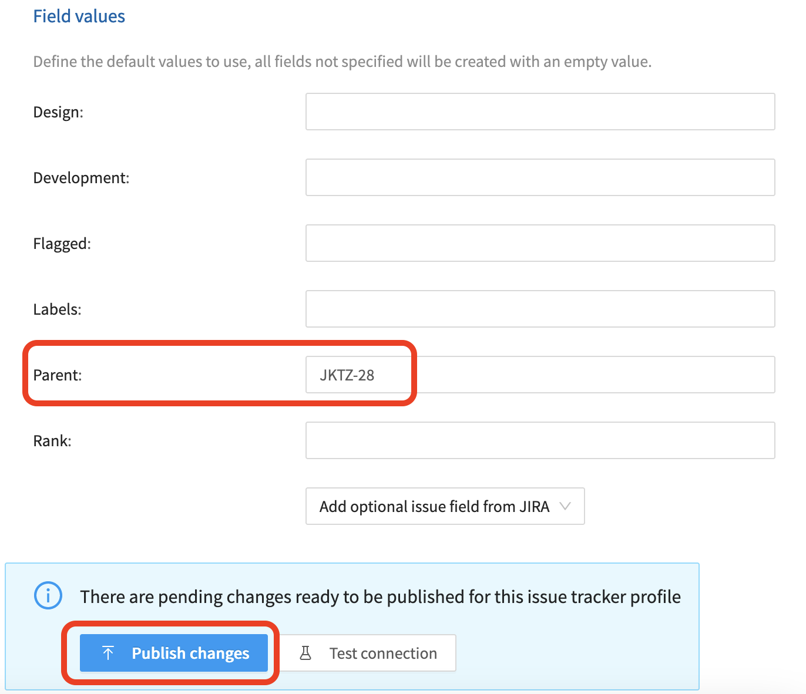Click the Labels field label
Viewport: 806px width, 694px height.
tap(56, 309)
